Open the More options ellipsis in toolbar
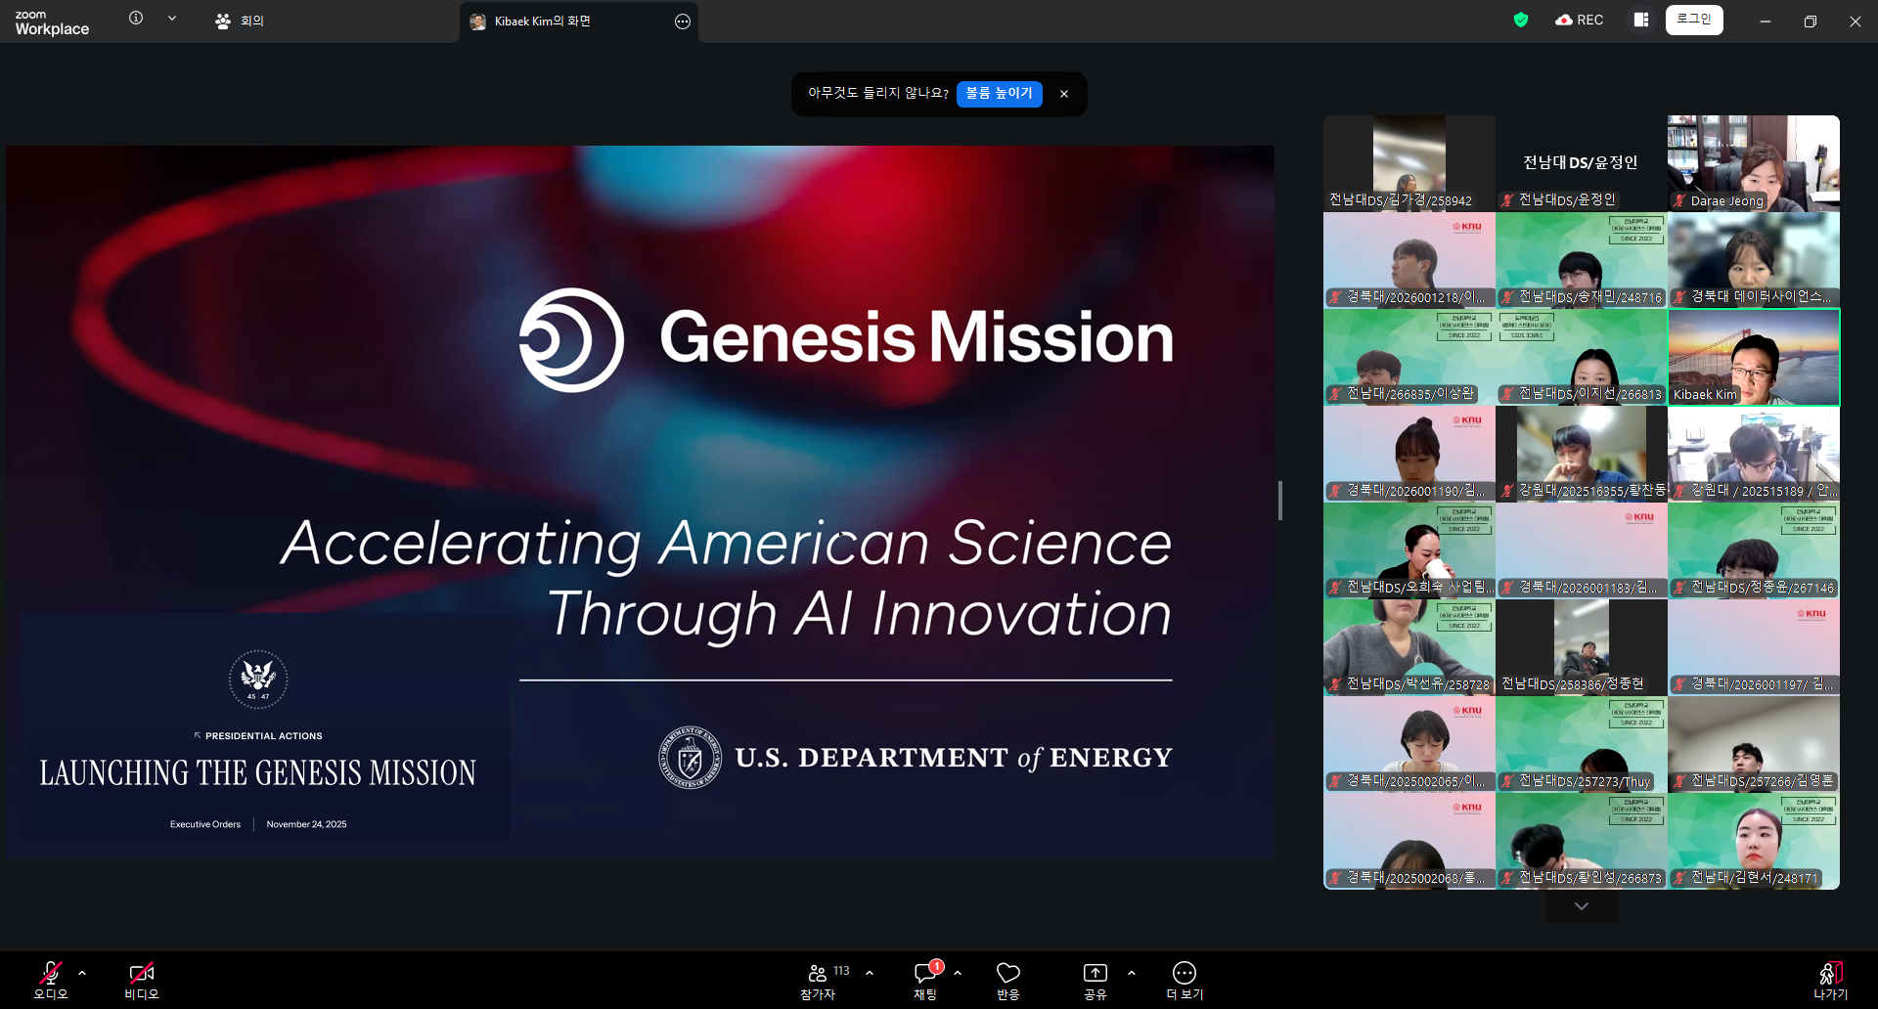Viewport: 1878px width, 1009px height. (1184, 980)
